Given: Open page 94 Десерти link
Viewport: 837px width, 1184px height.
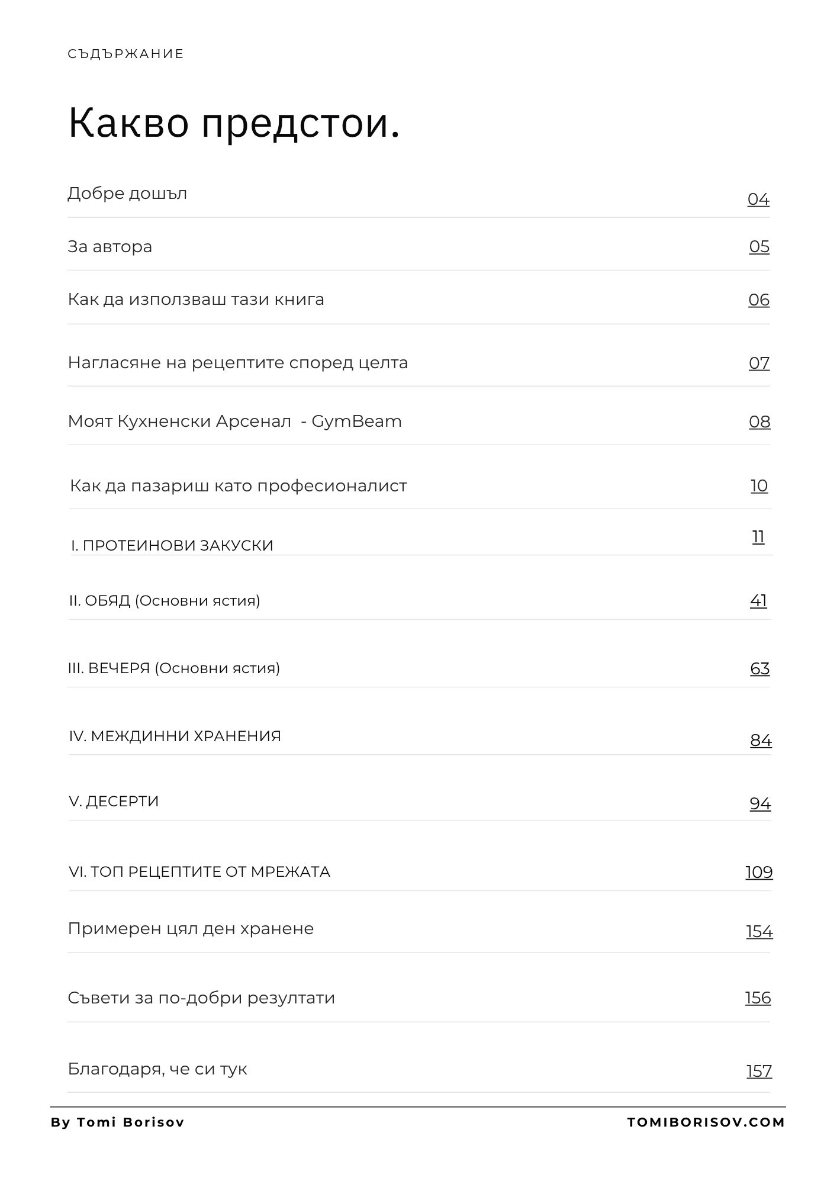Looking at the screenshot, I should click(x=761, y=804).
